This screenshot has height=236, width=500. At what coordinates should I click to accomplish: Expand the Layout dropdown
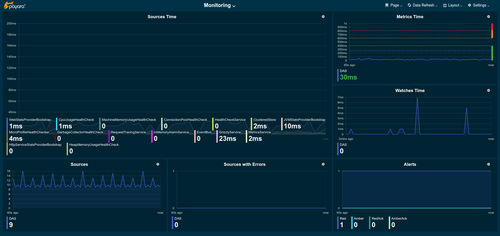453,5
